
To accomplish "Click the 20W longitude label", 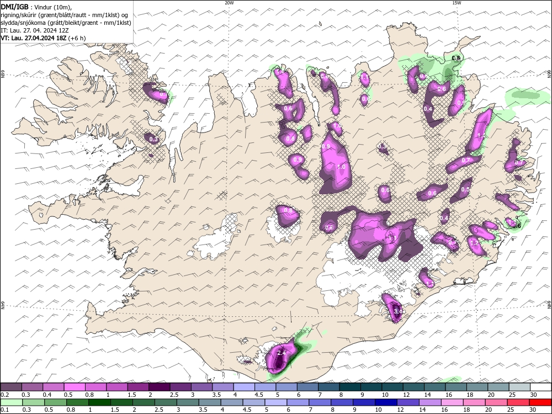I will 229,3.
